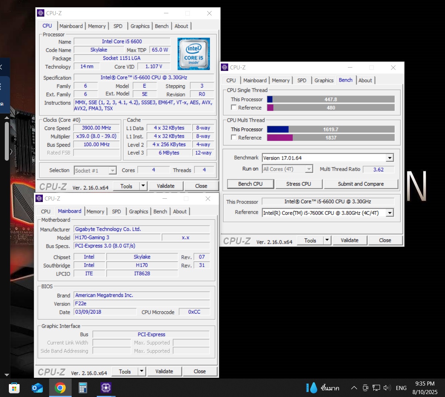Open Tools dropdown arrow in Bench window
Screen dimensions: 445x397
click(327, 240)
